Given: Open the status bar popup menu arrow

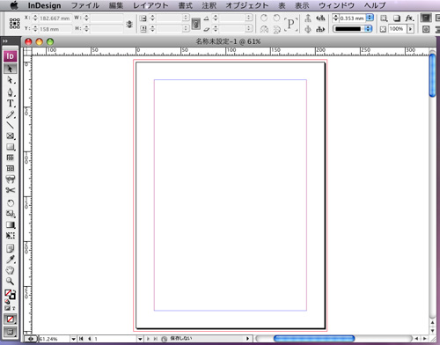Looking at the screenshot, I should (248, 339).
